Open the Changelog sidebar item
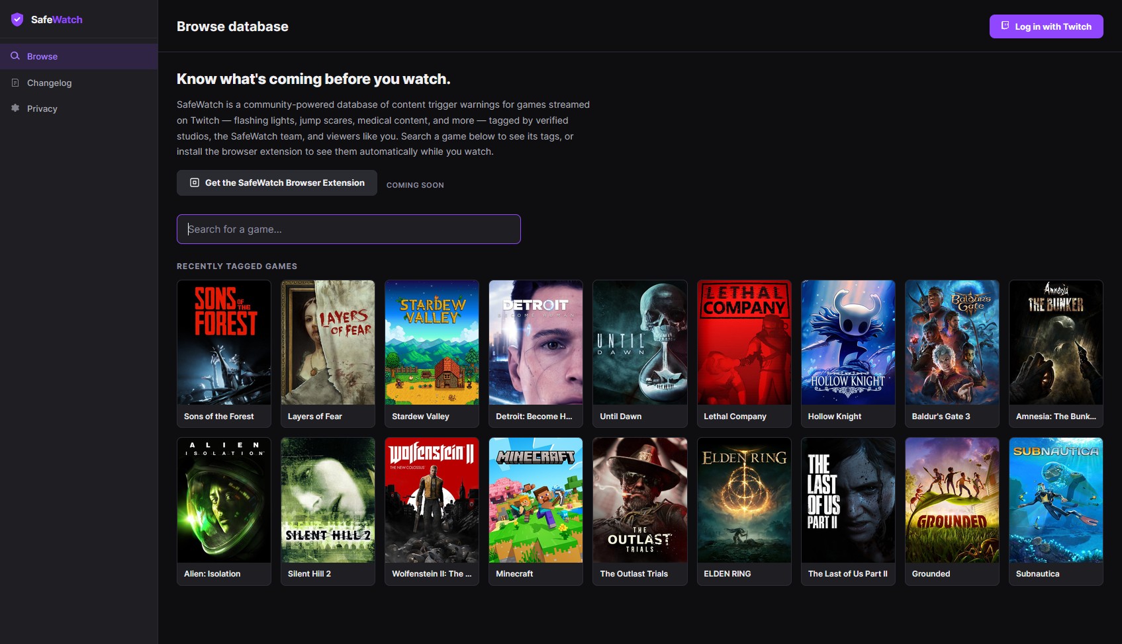Image resolution: width=1122 pixels, height=644 pixels. [x=79, y=83]
